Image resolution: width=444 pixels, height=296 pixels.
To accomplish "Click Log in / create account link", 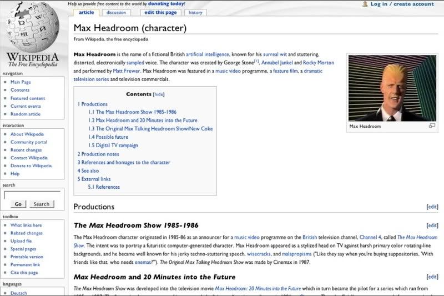I will [x=402, y=4].
